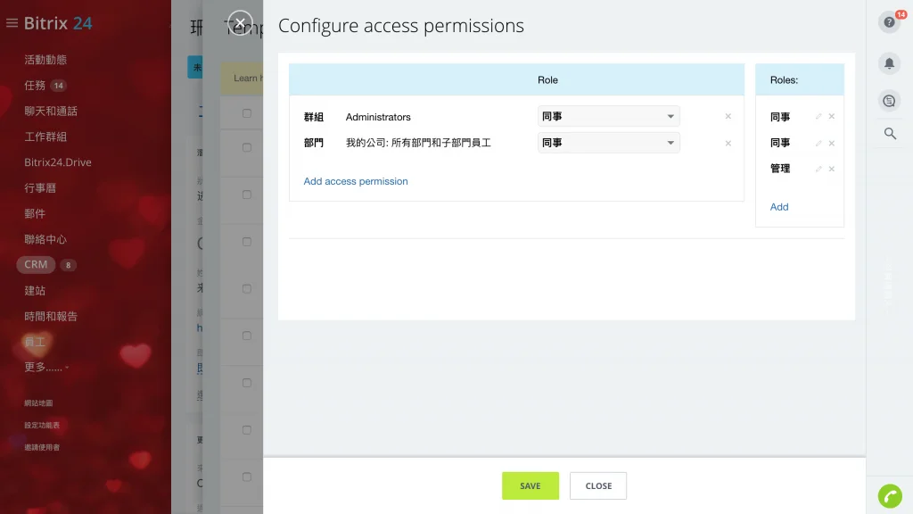Edit the 管理 role with pencil icon
Viewport: 913px width, 514px height.
click(x=818, y=169)
